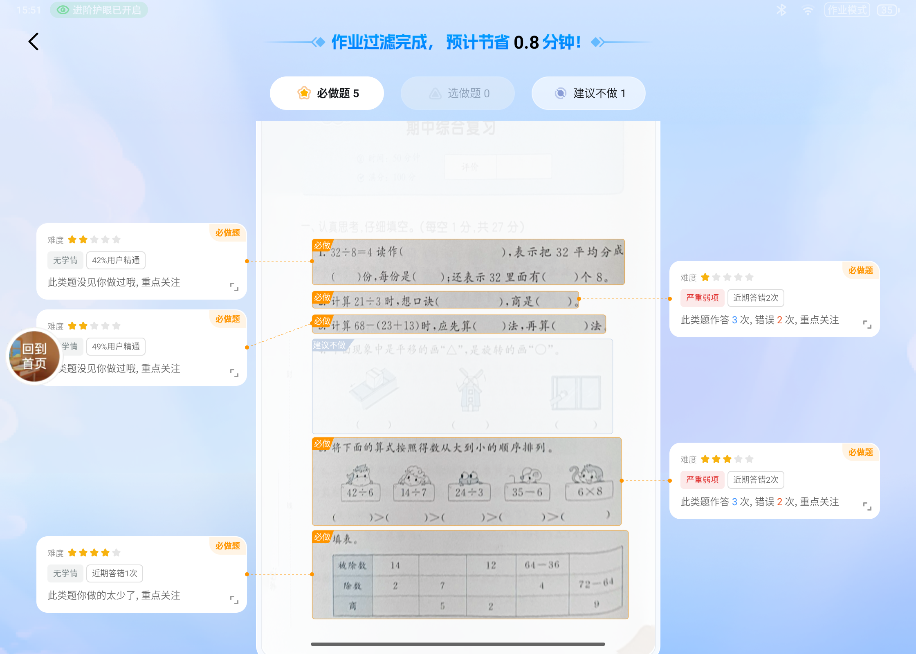Switch to the 必做题 5 tab
Viewport: 916px width, 654px height.
[x=327, y=93]
